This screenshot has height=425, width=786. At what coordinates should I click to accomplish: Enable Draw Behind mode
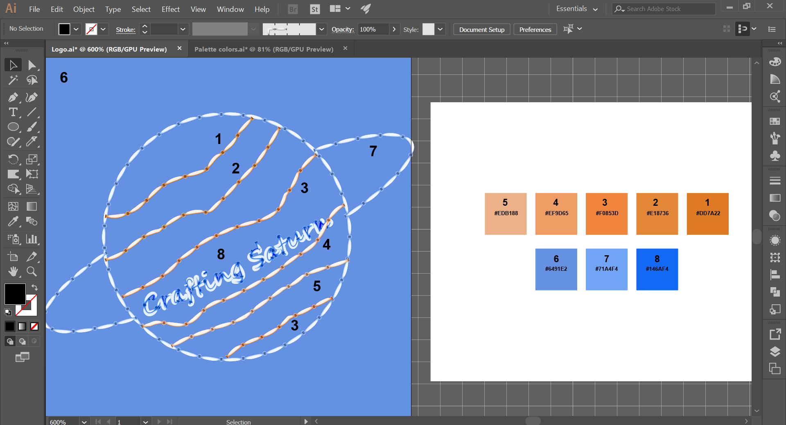(22, 341)
